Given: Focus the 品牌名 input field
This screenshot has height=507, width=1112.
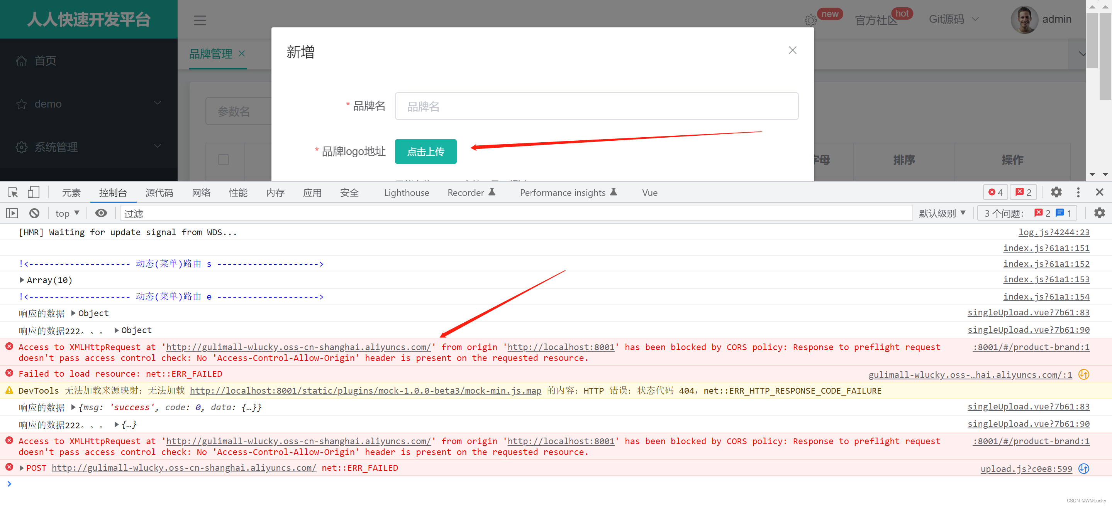Looking at the screenshot, I should (x=596, y=106).
